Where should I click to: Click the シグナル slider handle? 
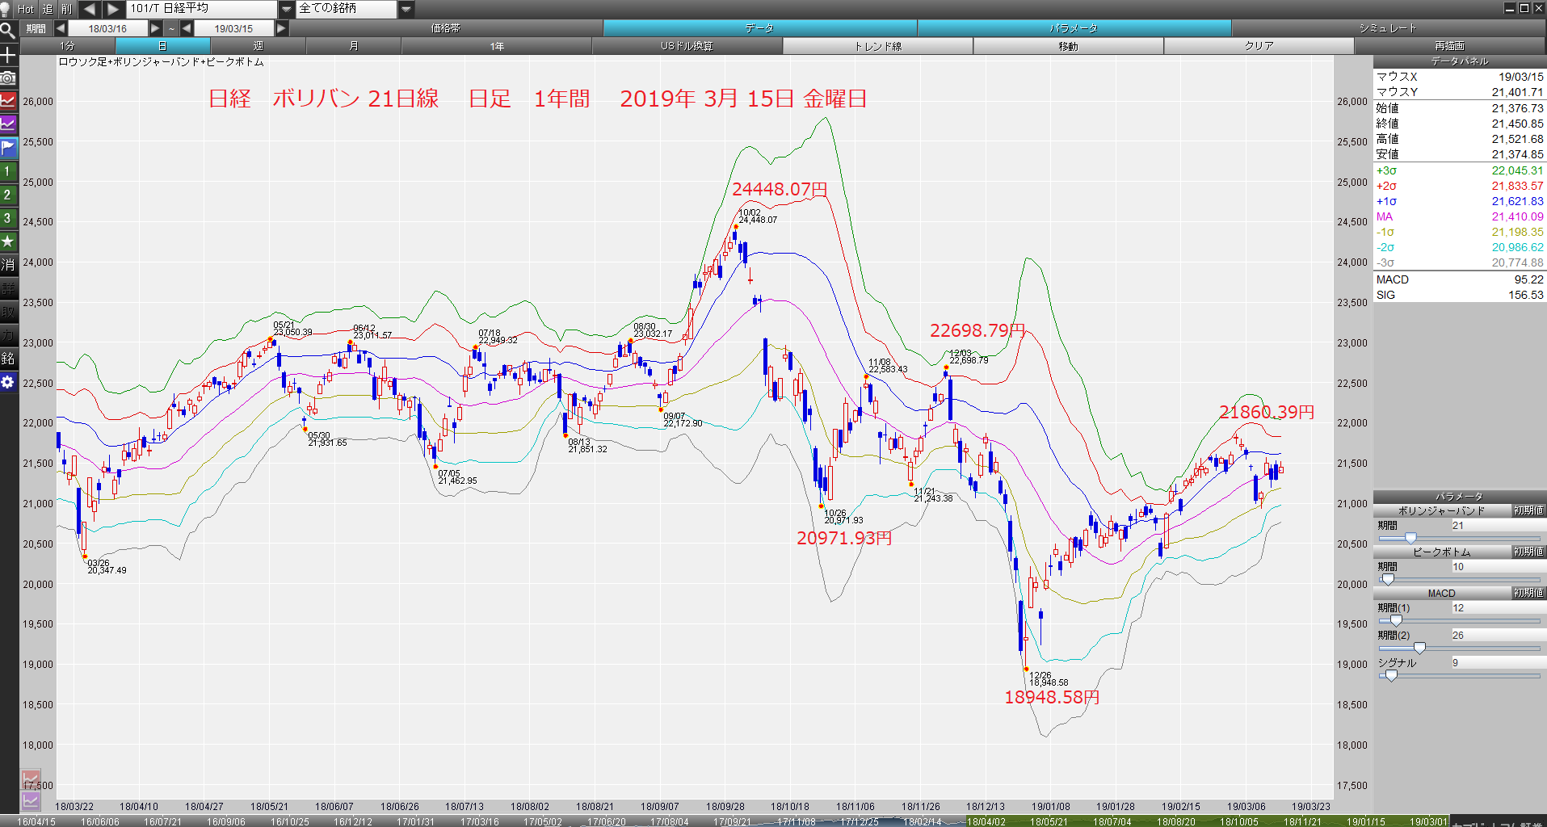pyautogui.click(x=1391, y=676)
